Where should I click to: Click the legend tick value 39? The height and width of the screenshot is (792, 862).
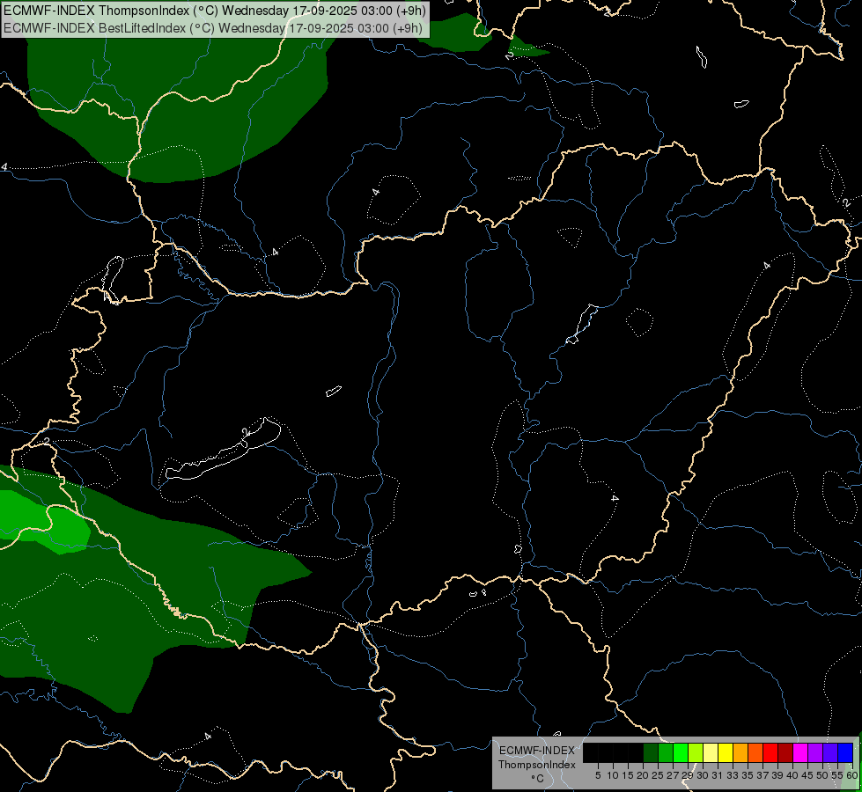777,775
